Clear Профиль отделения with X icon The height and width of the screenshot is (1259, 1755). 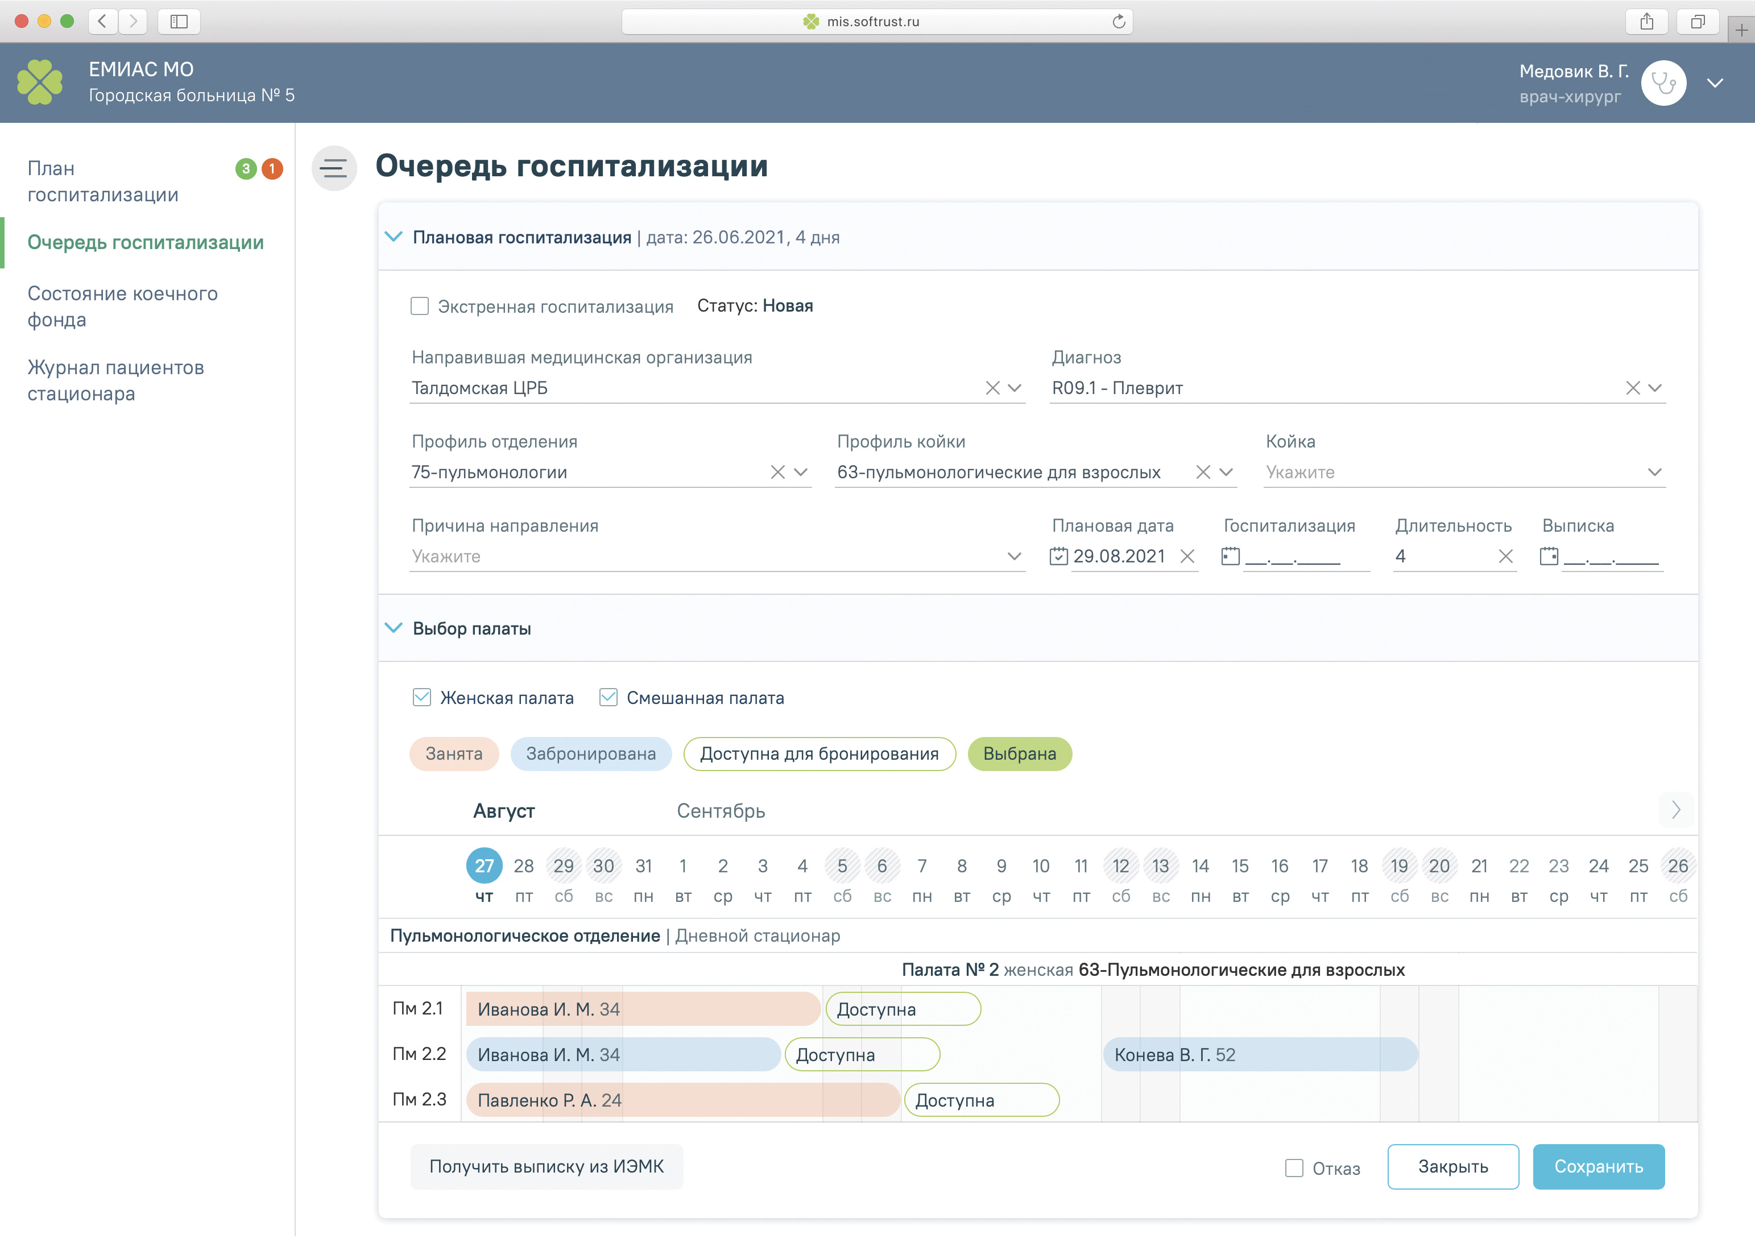pos(777,472)
